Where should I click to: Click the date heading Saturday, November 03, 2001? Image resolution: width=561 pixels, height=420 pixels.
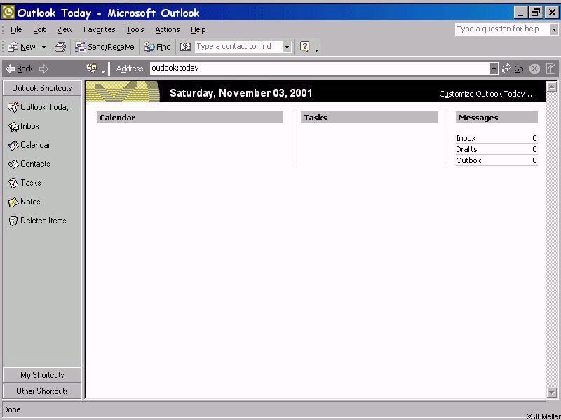(x=241, y=93)
